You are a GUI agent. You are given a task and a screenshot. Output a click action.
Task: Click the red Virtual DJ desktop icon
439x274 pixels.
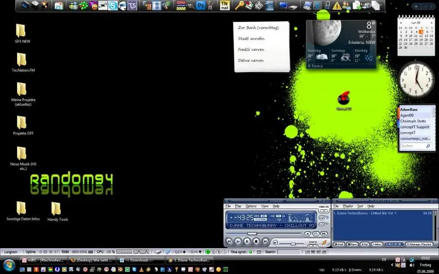coord(344,99)
